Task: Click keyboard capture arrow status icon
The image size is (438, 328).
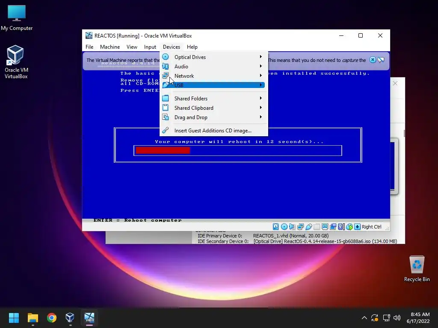Action: [x=357, y=227]
